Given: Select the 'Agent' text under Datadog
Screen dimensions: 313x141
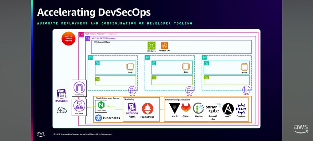Looking at the screenshot, I should tap(132, 117).
